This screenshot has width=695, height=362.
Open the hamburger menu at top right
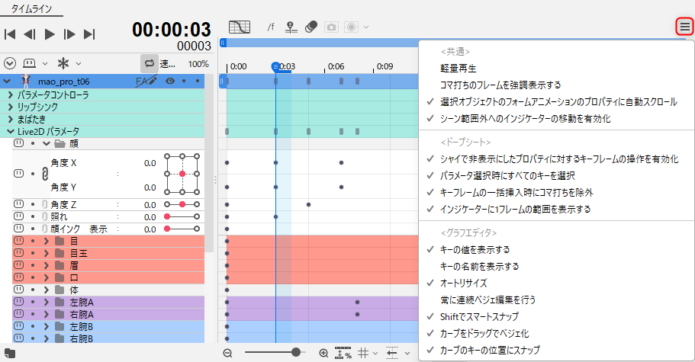[684, 27]
